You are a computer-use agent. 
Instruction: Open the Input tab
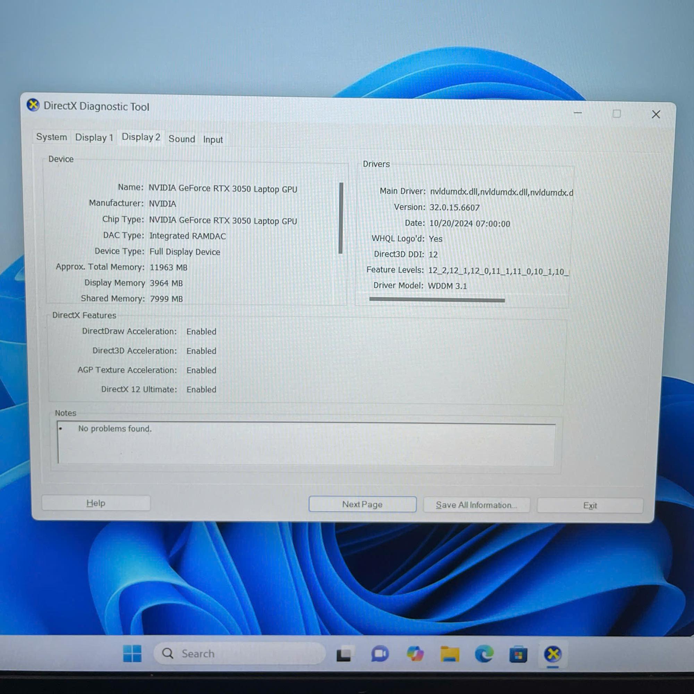click(213, 140)
